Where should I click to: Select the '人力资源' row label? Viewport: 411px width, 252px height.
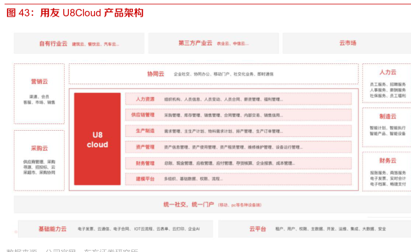(x=145, y=99)
